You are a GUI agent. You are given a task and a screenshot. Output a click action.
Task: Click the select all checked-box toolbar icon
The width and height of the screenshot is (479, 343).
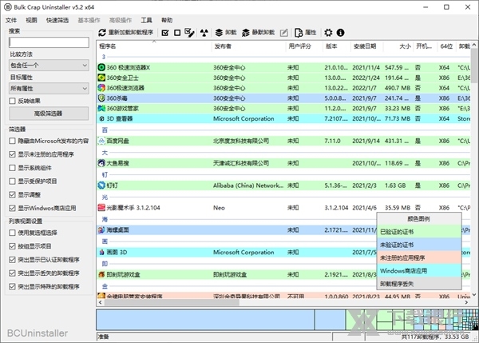[x=164, y=33]
